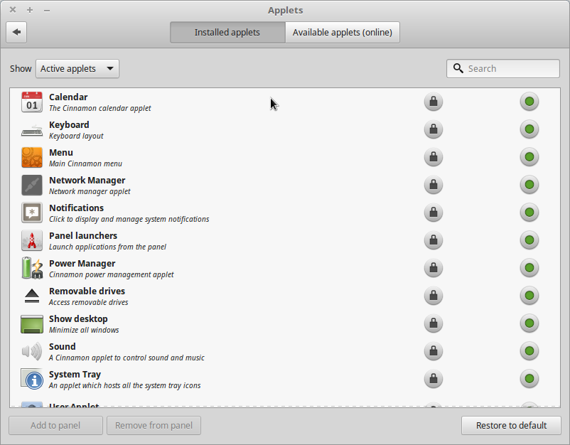
Task: Select the System Tray info icon
Action: point(32,379)
